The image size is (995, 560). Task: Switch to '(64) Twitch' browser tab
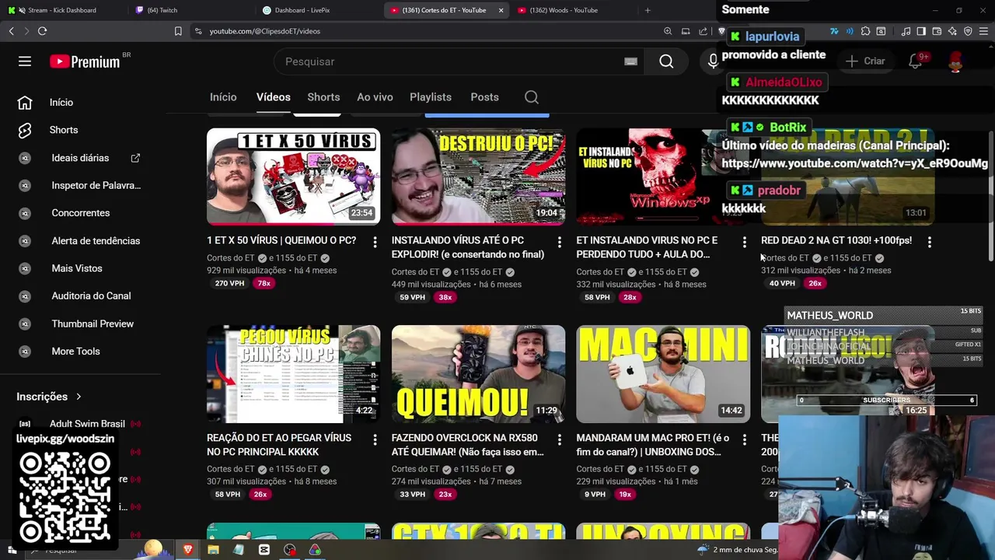(x=190, y=10)
